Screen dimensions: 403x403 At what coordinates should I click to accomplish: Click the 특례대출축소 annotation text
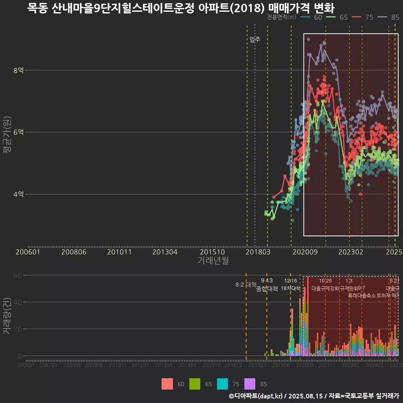tap(362, 296)
